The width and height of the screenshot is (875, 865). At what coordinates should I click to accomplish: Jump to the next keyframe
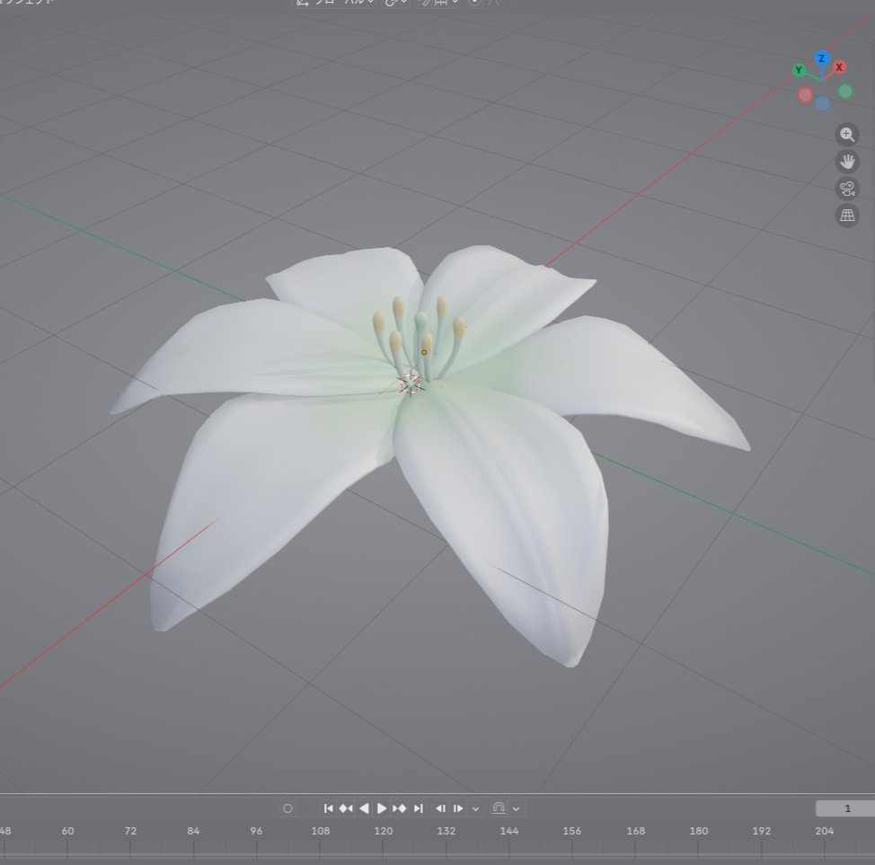click(400, 808)
